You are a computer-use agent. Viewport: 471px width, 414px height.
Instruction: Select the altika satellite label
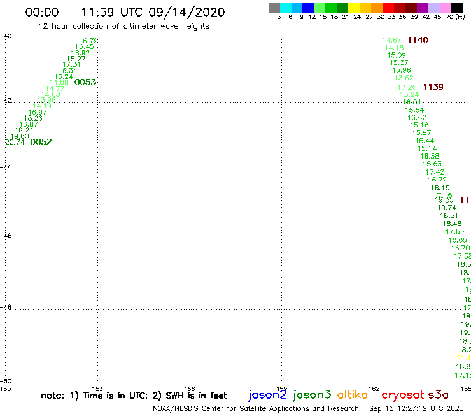(x=352, y=395)
